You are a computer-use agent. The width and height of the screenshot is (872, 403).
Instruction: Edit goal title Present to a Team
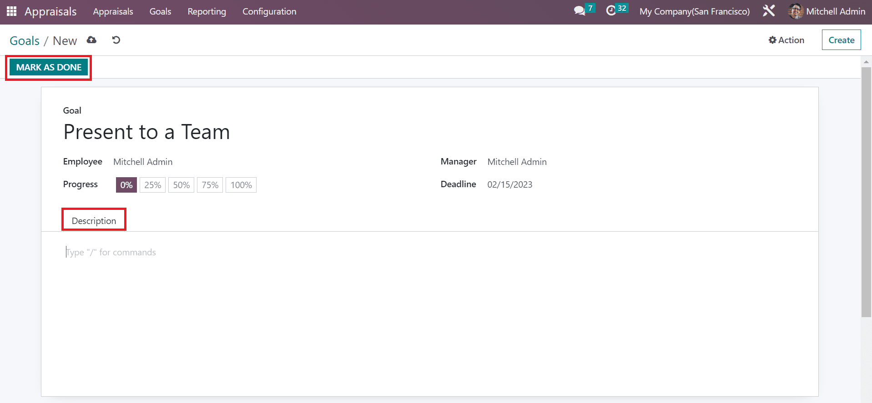click(x=146, y=132)
